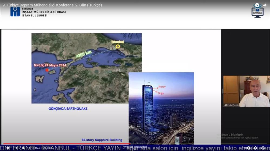Screen dimensions: 270x151
Task: Click the elapsed time display 5:14:07
Action: (33, 148)
